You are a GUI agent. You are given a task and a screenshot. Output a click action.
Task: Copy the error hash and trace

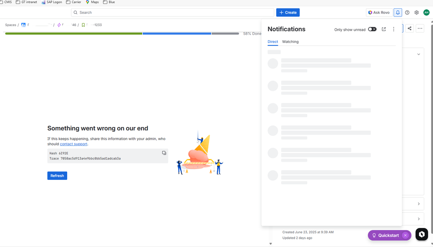[x=164, y=153]
